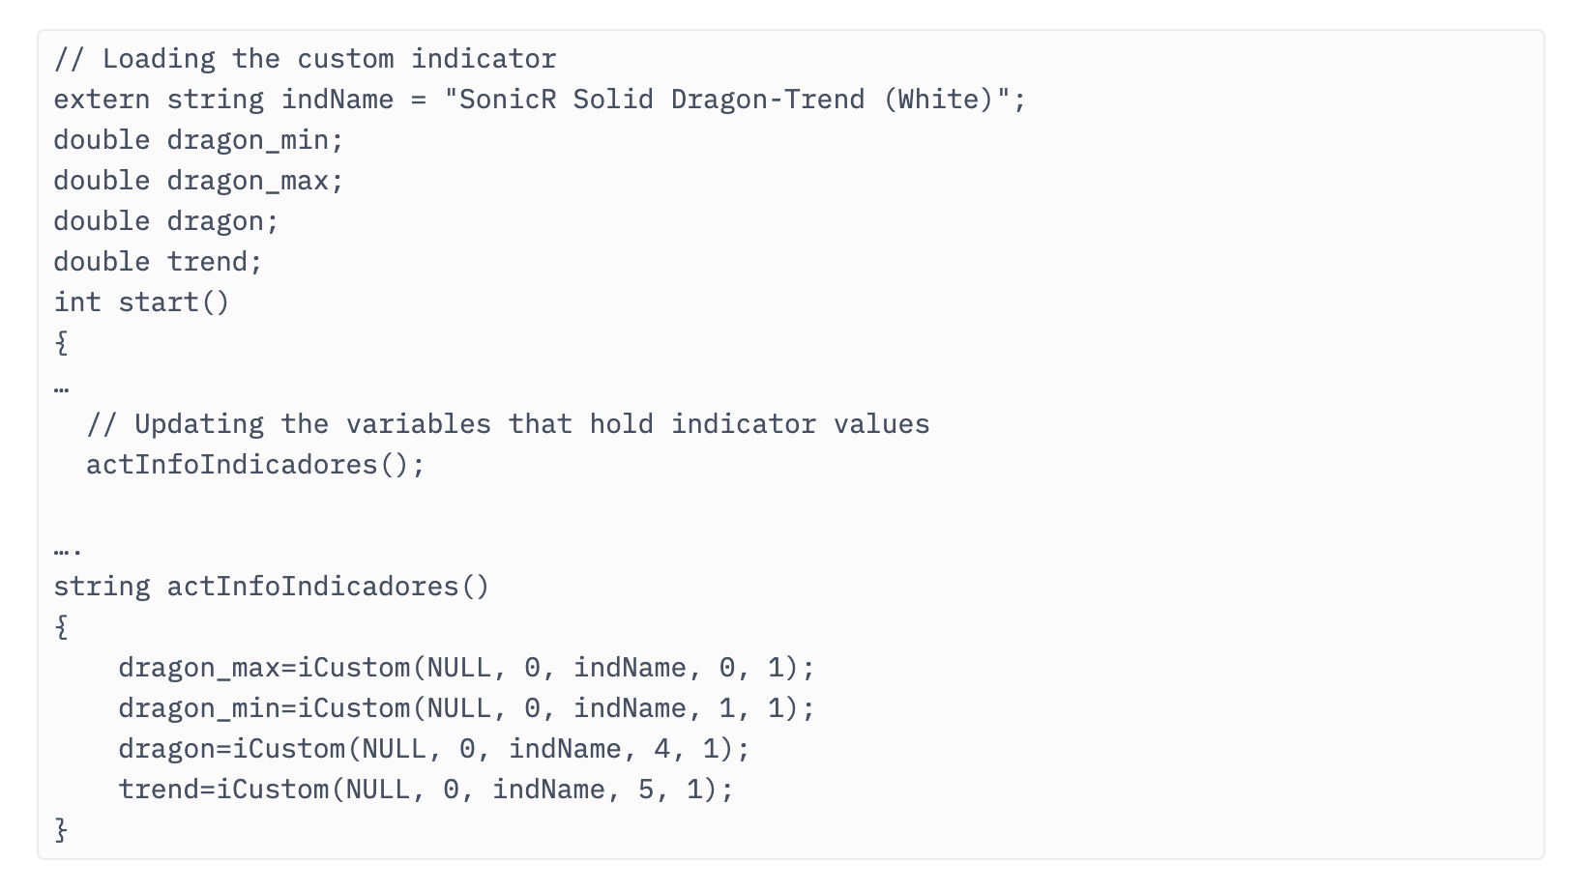Screen dimensions: 1586x891
Task: Click the trend=iCustom assignment line
Action: pos(426,790)
